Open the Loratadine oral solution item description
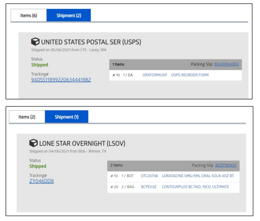This screenshot has height=221, width=260. point(198,176)
